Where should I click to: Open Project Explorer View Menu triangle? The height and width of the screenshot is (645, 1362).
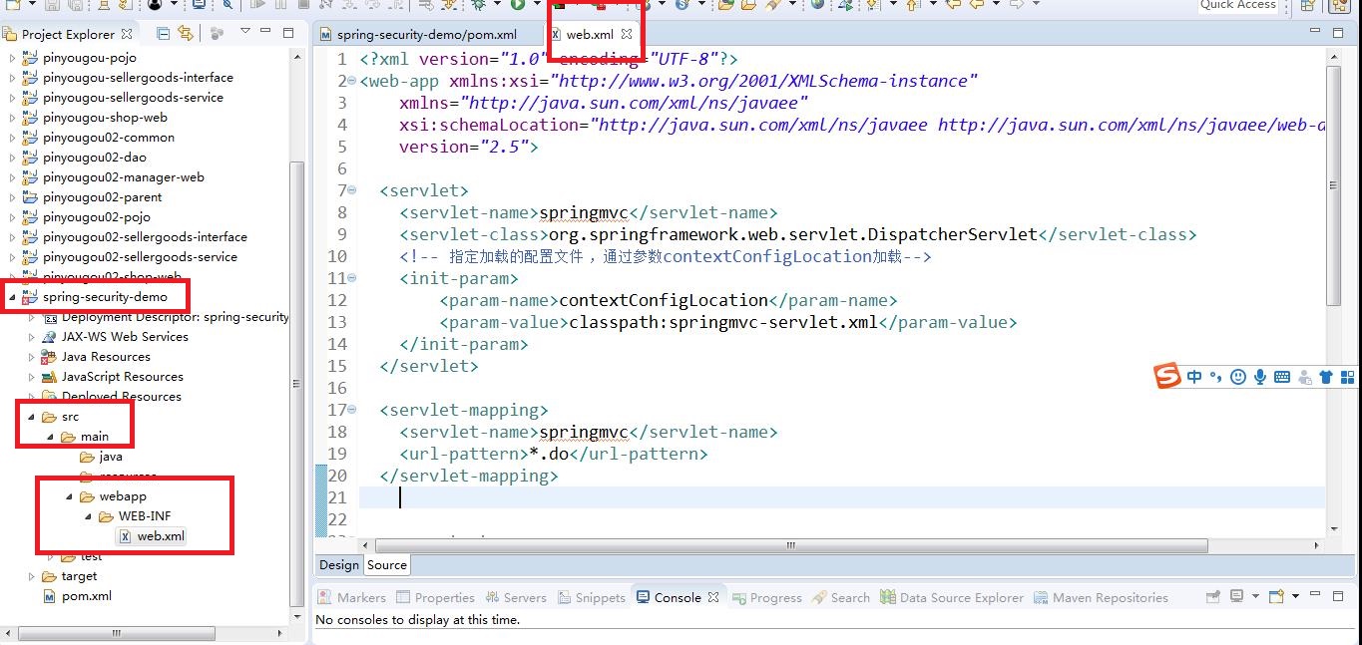[245, 32]
